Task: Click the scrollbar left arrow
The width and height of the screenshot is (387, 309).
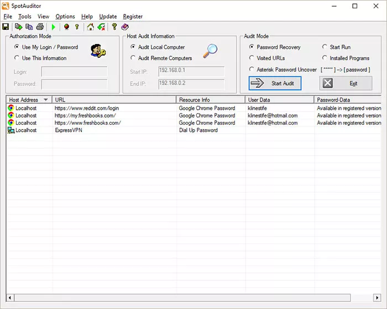Action: [10, 297]
